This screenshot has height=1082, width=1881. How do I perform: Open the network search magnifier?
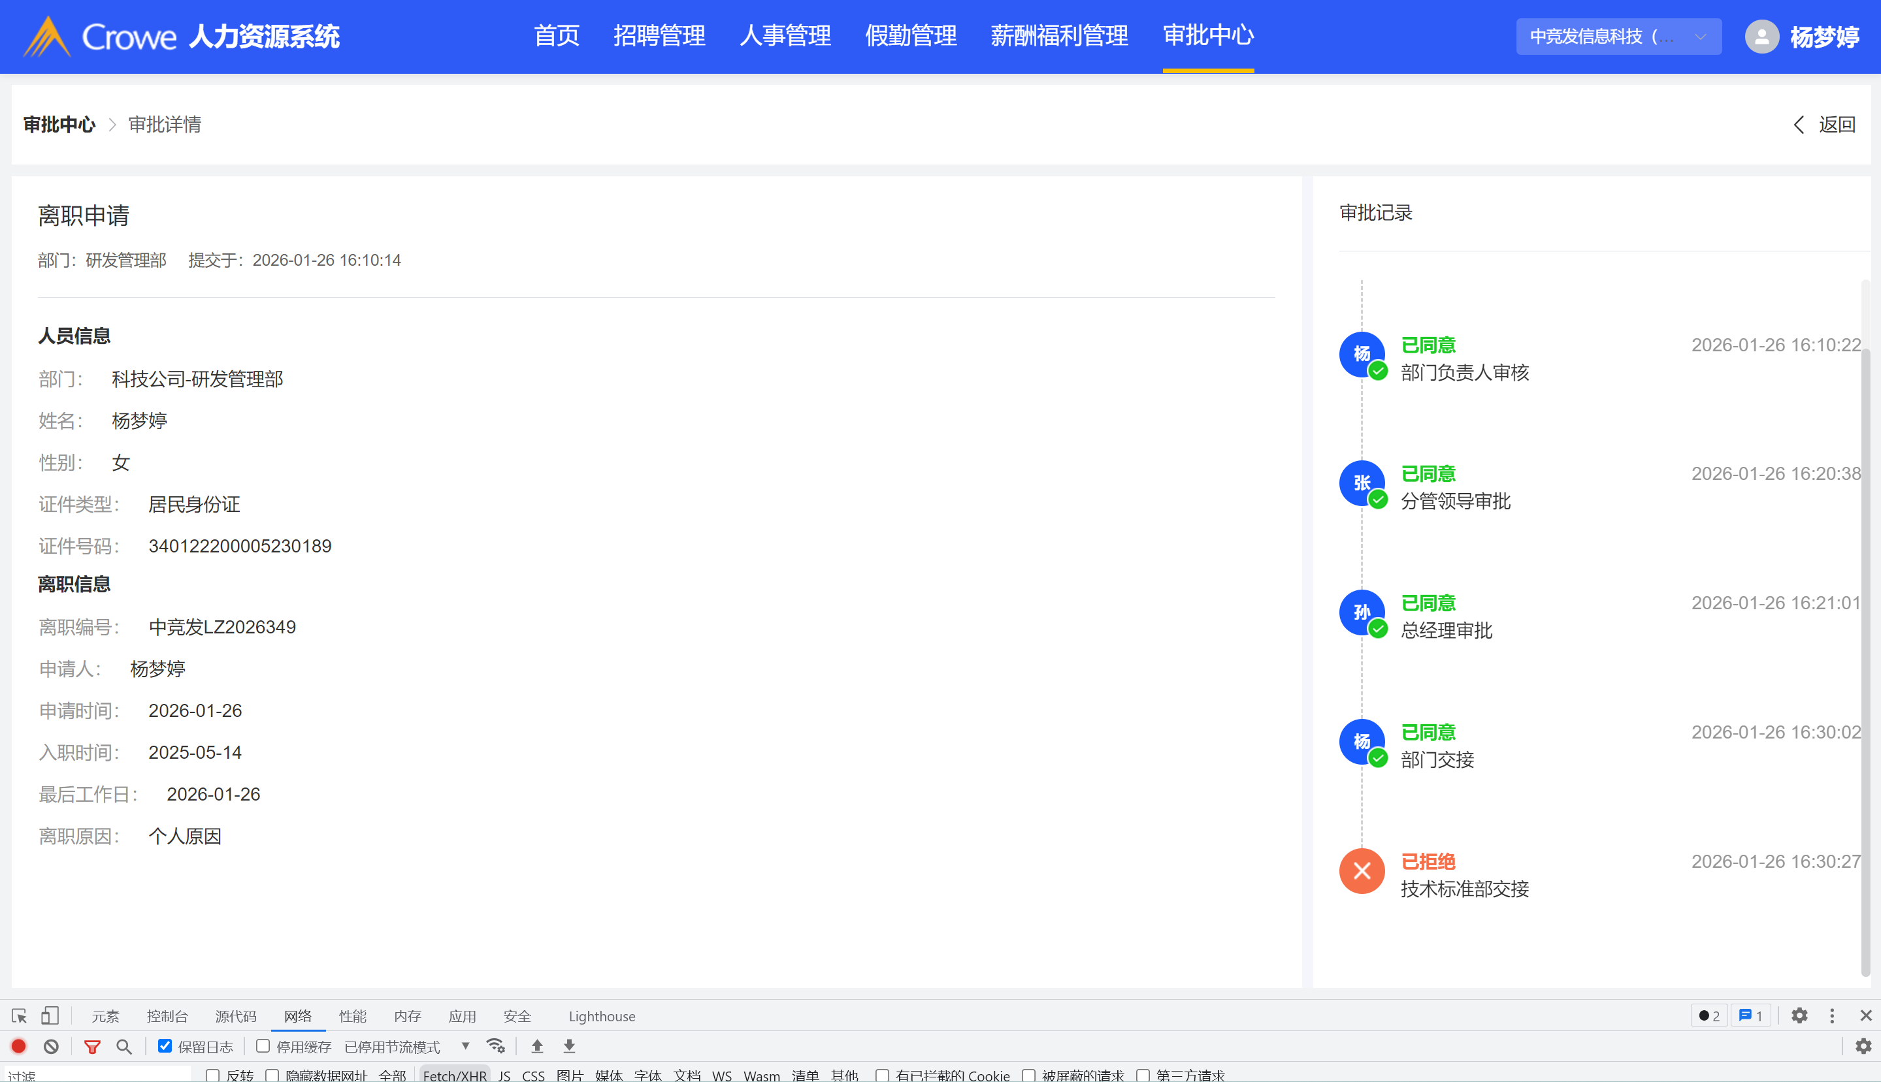(124, 1046)
